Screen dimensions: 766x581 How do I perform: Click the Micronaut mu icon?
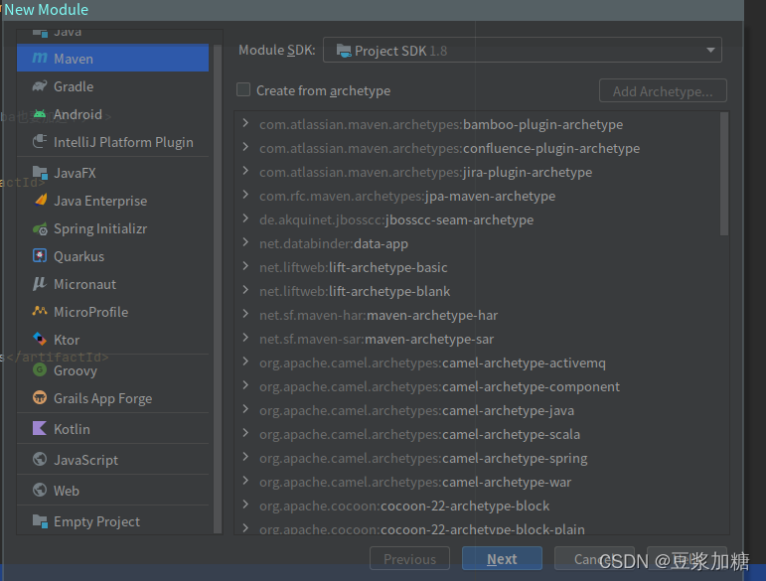[40, 284]
